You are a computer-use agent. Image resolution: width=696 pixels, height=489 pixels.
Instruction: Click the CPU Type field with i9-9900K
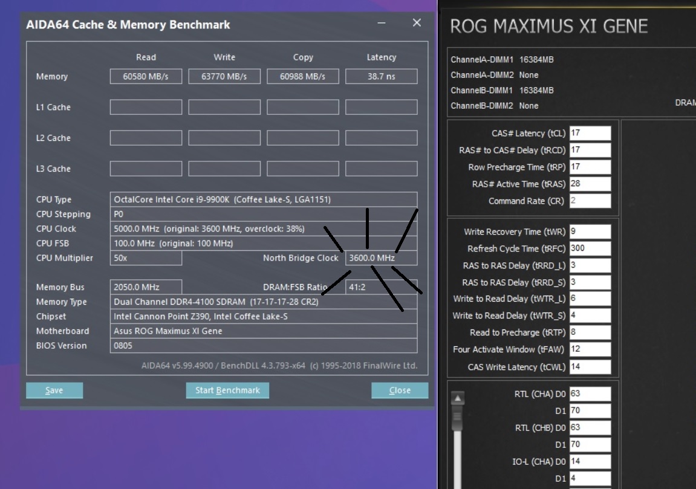[264, 199]
